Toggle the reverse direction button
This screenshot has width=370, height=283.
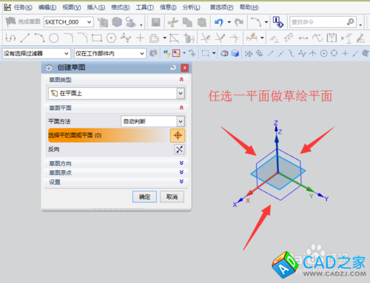(179, 149)
